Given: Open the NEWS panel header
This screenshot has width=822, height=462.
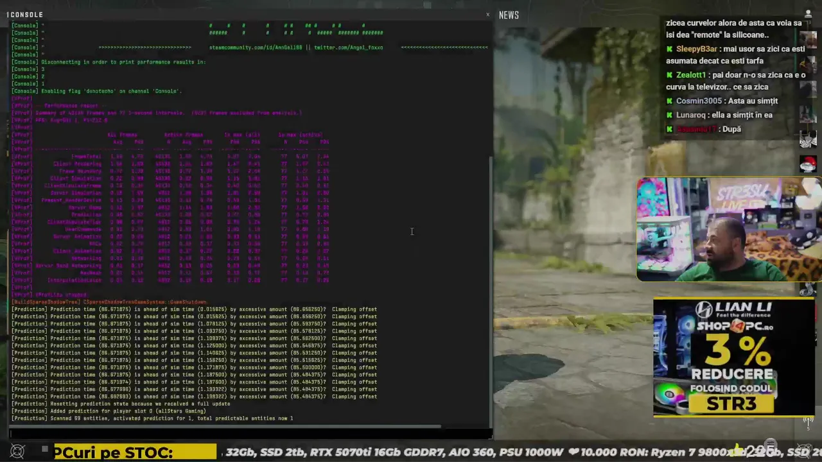Looking at the screenshot, I should 509,15.
